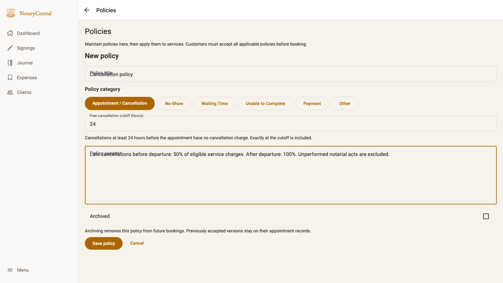Click the NotaryCentral scales logo icon
Viewport: 503px width, 283px height.
point(11,13)
